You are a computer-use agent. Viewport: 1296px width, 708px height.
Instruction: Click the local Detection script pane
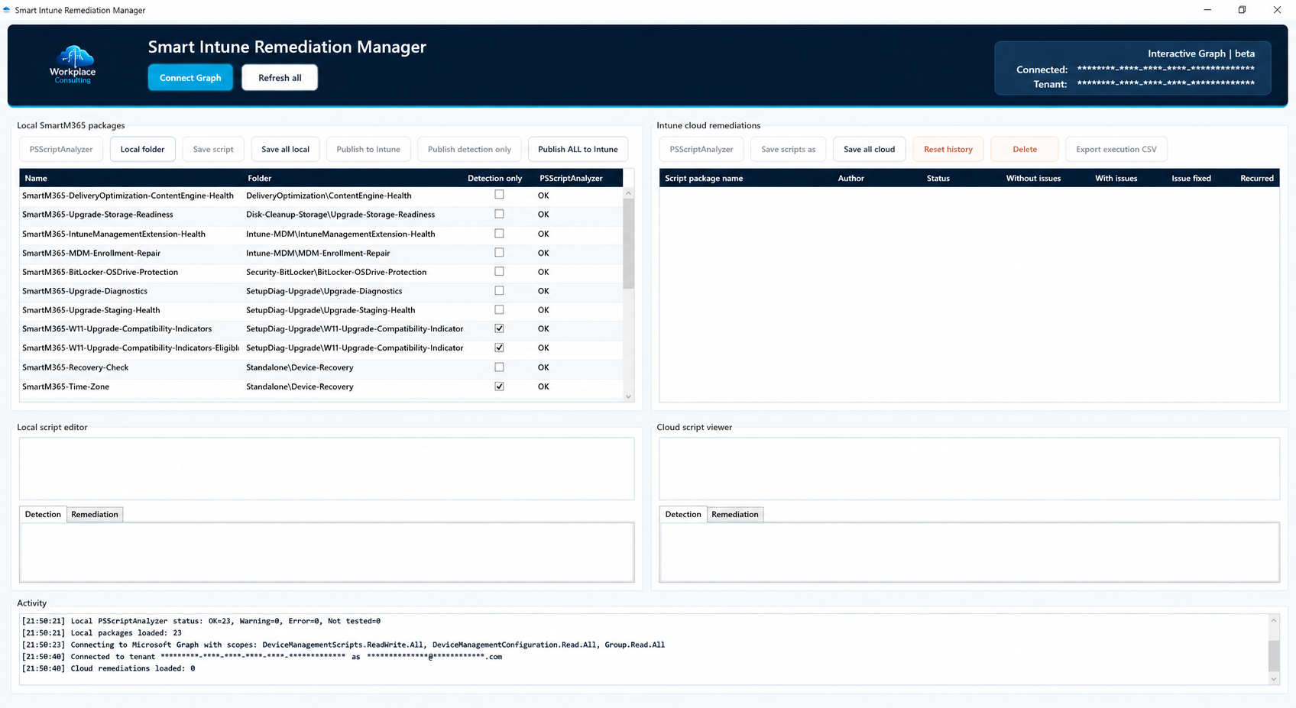[x=327, y=552]
